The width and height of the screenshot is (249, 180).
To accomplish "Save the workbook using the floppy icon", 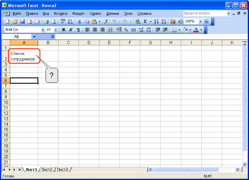I will pos(22,21).
